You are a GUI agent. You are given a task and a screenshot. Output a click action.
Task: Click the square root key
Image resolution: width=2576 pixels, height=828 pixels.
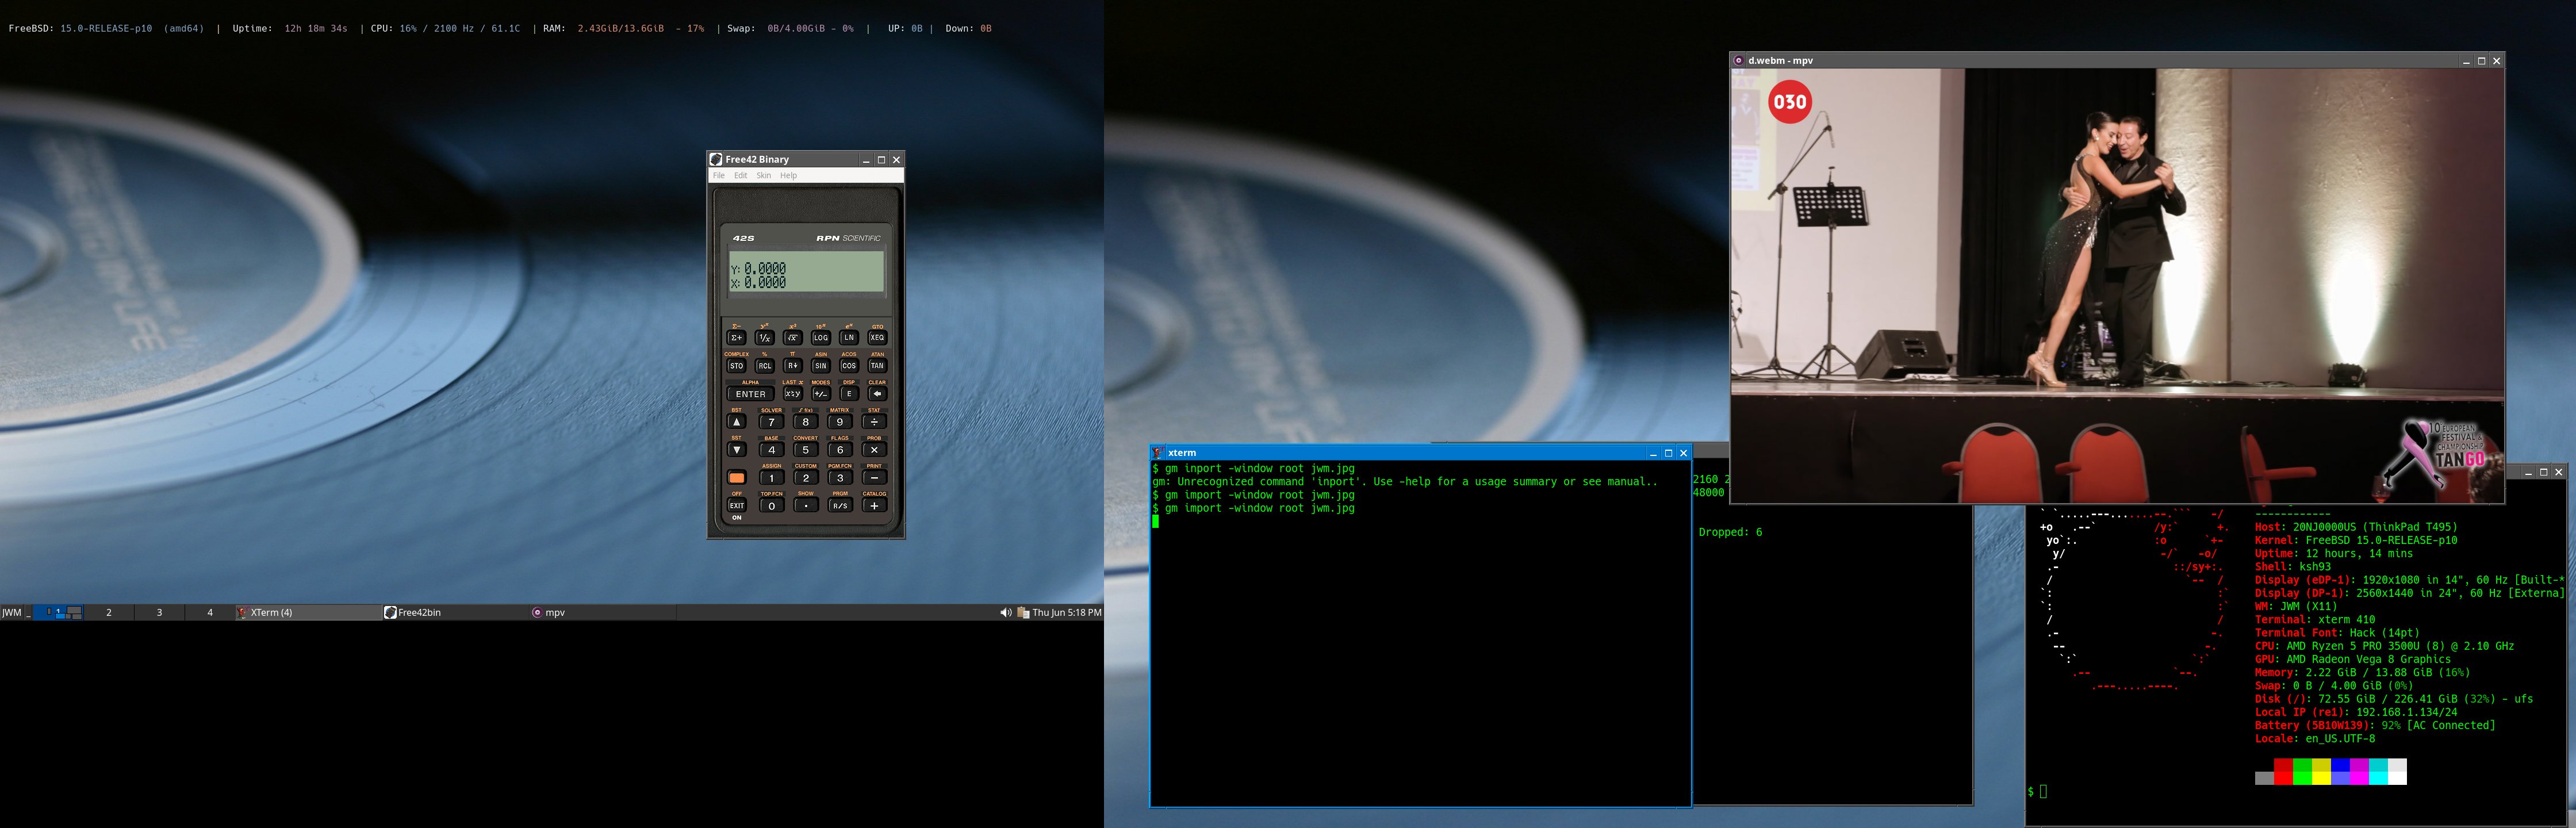point(793,338)
